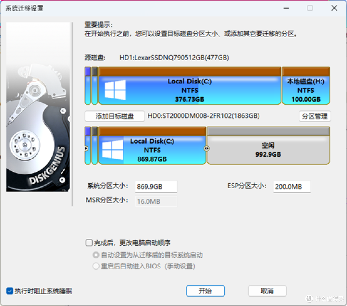Viewport: 347px width, 306px height.
Task: Select source disk second small MSR partition
Action: coord(95,86)
